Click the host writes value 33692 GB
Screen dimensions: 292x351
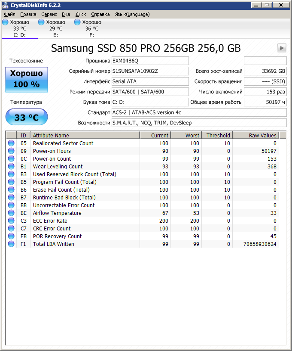[x=265, y=71]
